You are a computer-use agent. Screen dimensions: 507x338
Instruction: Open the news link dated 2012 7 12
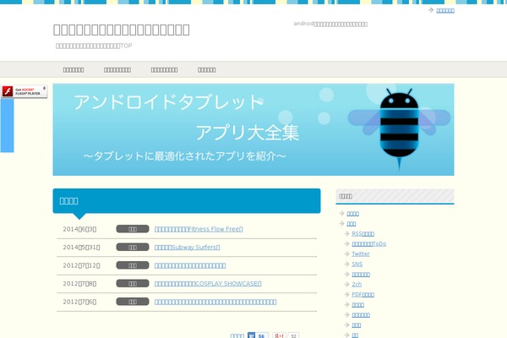point(190,265)
